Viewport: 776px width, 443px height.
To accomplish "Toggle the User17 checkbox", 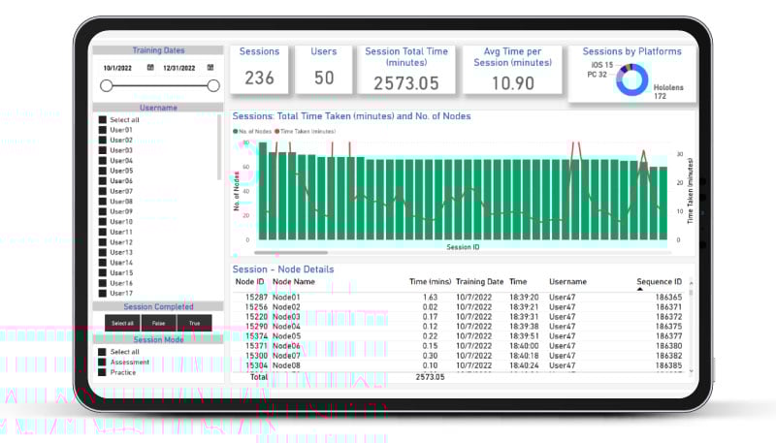I will 103,293.
